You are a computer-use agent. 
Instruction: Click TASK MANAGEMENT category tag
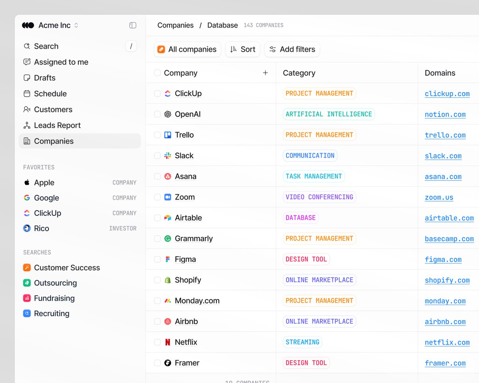(x=314, y=176)
